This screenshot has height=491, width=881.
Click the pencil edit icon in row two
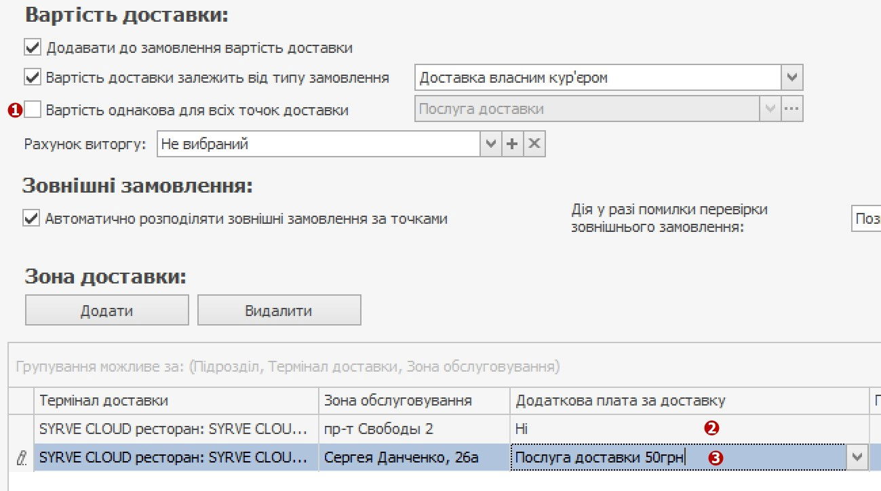[21, 458]
